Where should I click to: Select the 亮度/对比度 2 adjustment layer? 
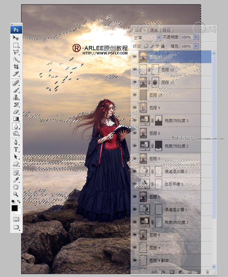point(171,146)
